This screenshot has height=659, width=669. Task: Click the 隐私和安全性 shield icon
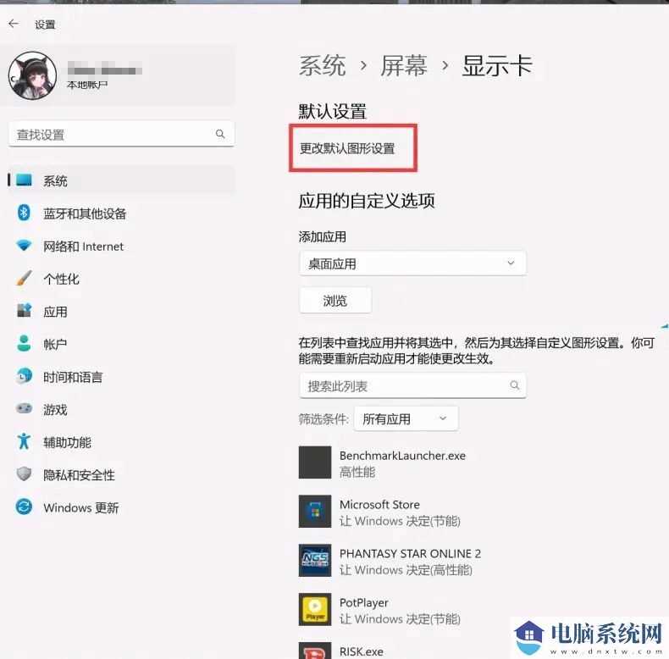[x=24, y=473]
